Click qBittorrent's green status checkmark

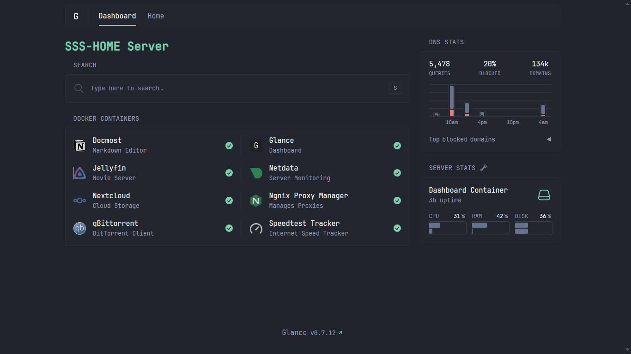tap(229, 228)
